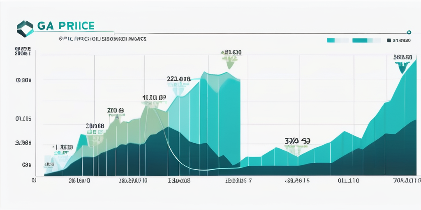Toggle the dark square legend series

389,41
